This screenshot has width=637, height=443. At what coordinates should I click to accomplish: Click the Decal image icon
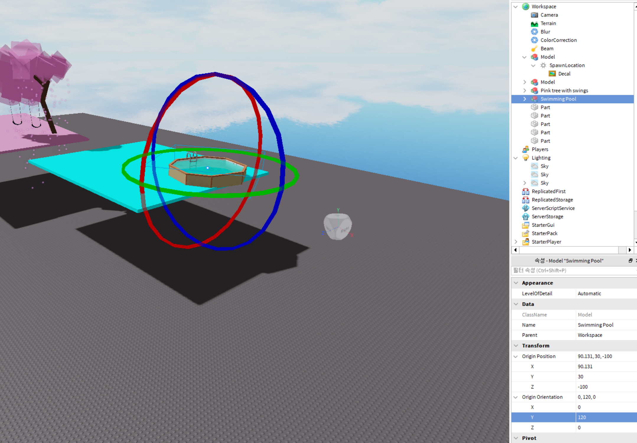point(552,74)
